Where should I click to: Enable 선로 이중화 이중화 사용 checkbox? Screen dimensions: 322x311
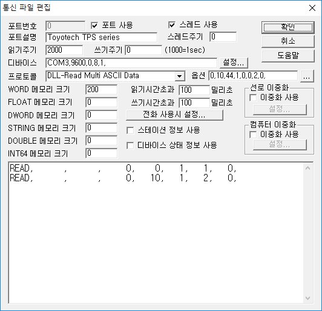pos(253,98)
